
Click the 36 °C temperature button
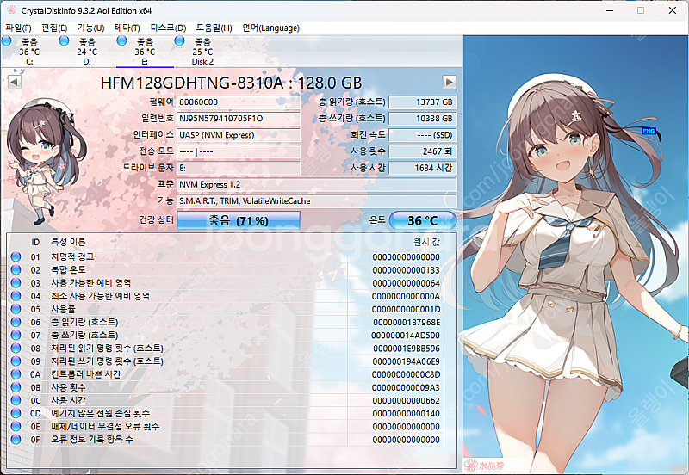[x=422, y=220]
